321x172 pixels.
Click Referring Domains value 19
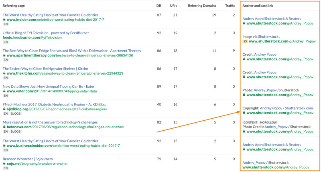[214, 15]
